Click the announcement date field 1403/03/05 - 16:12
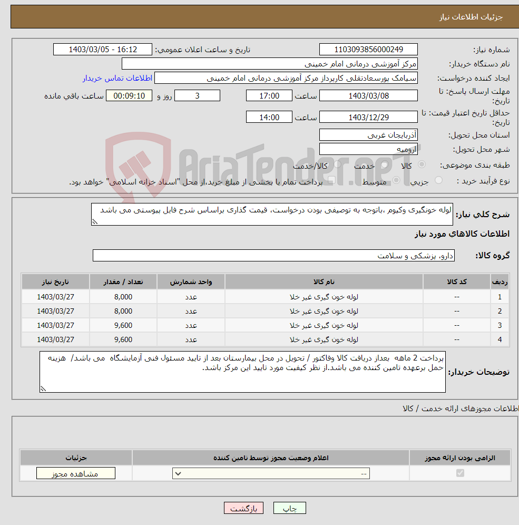 click(x=103, y=49)
